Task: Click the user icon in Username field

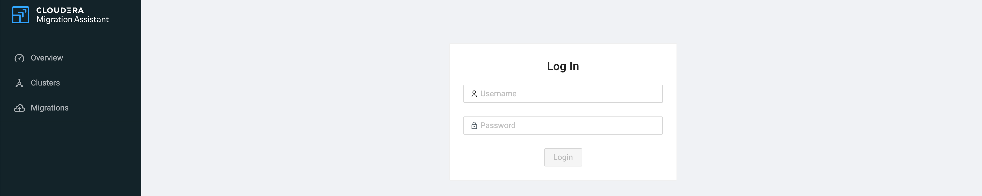Action: click(x=474, y=94)
